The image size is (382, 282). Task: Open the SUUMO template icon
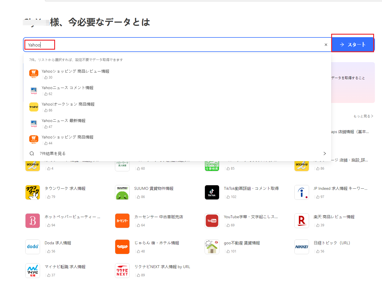(122, 192)
